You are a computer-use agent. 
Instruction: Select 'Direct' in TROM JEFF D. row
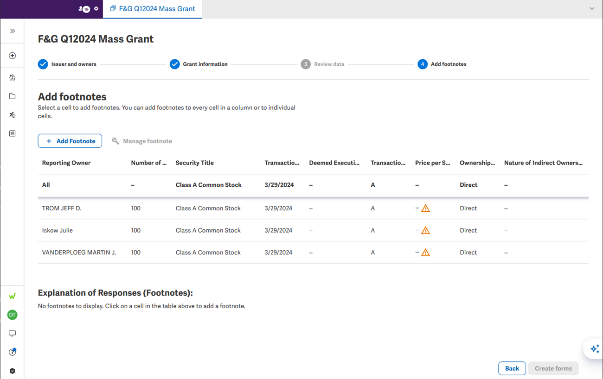pyautogui.click(x=468, y=208)
